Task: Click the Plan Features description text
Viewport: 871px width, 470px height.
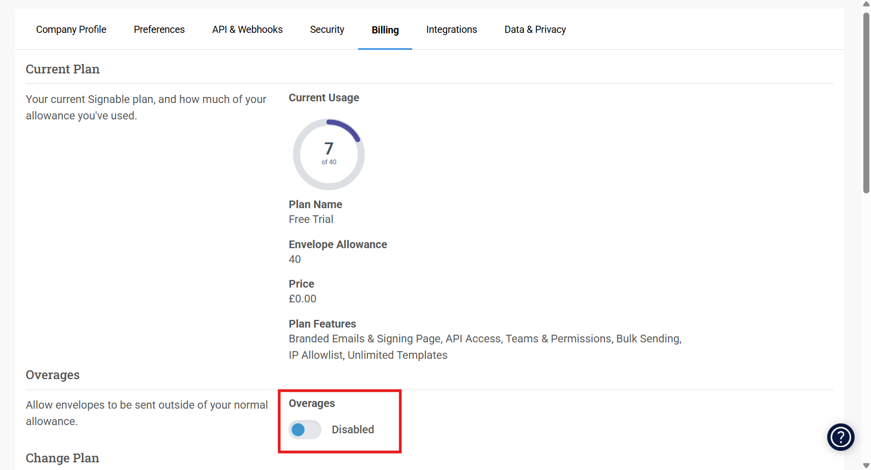Action: tap(484, 347)
